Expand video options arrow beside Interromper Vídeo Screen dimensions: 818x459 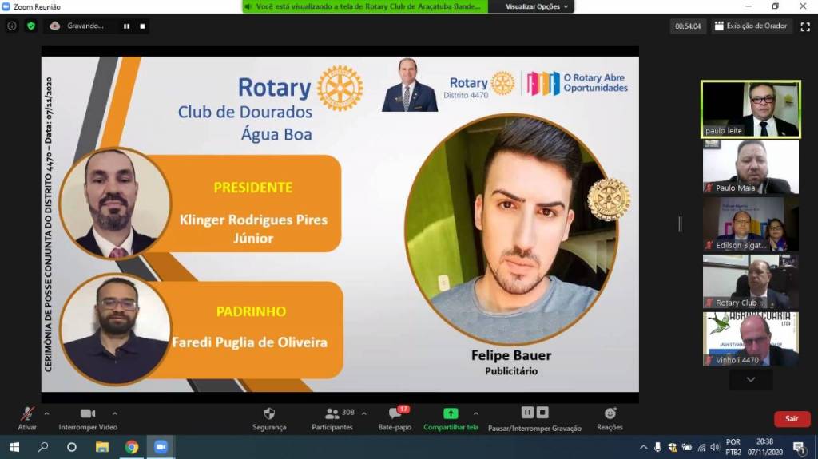coord(114,413)
